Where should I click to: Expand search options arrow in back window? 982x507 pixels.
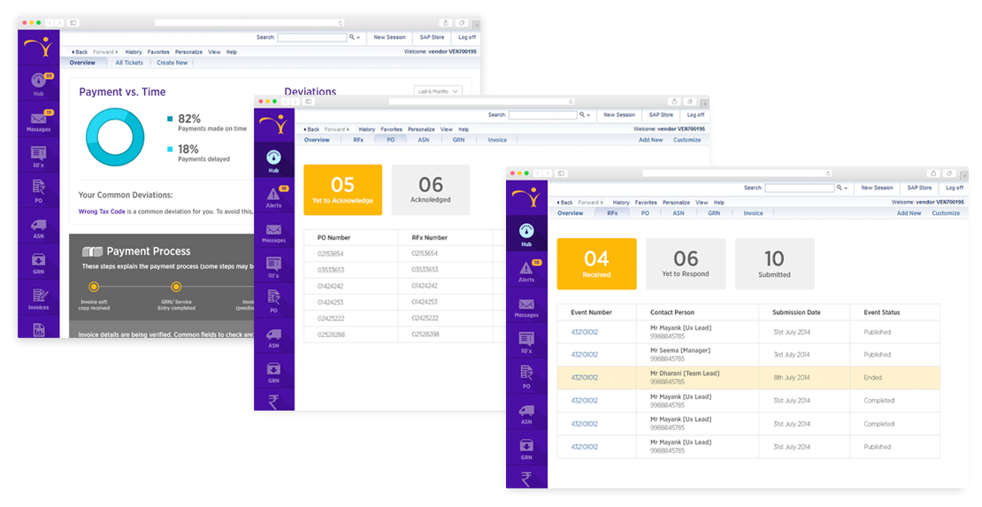coord(358,38)
